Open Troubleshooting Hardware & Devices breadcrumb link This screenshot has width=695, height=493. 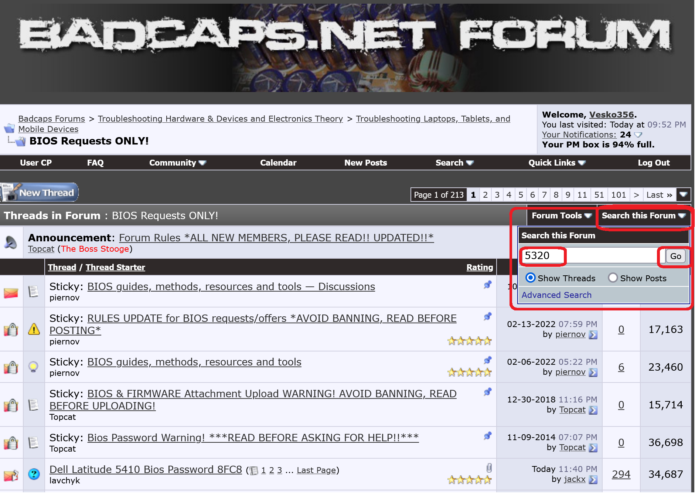pos(220,119)
